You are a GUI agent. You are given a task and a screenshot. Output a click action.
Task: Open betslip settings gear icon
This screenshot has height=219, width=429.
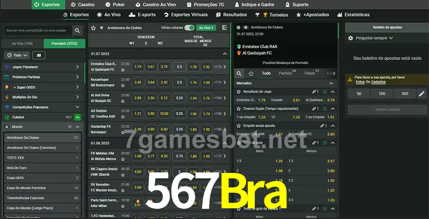pos(351,38)
